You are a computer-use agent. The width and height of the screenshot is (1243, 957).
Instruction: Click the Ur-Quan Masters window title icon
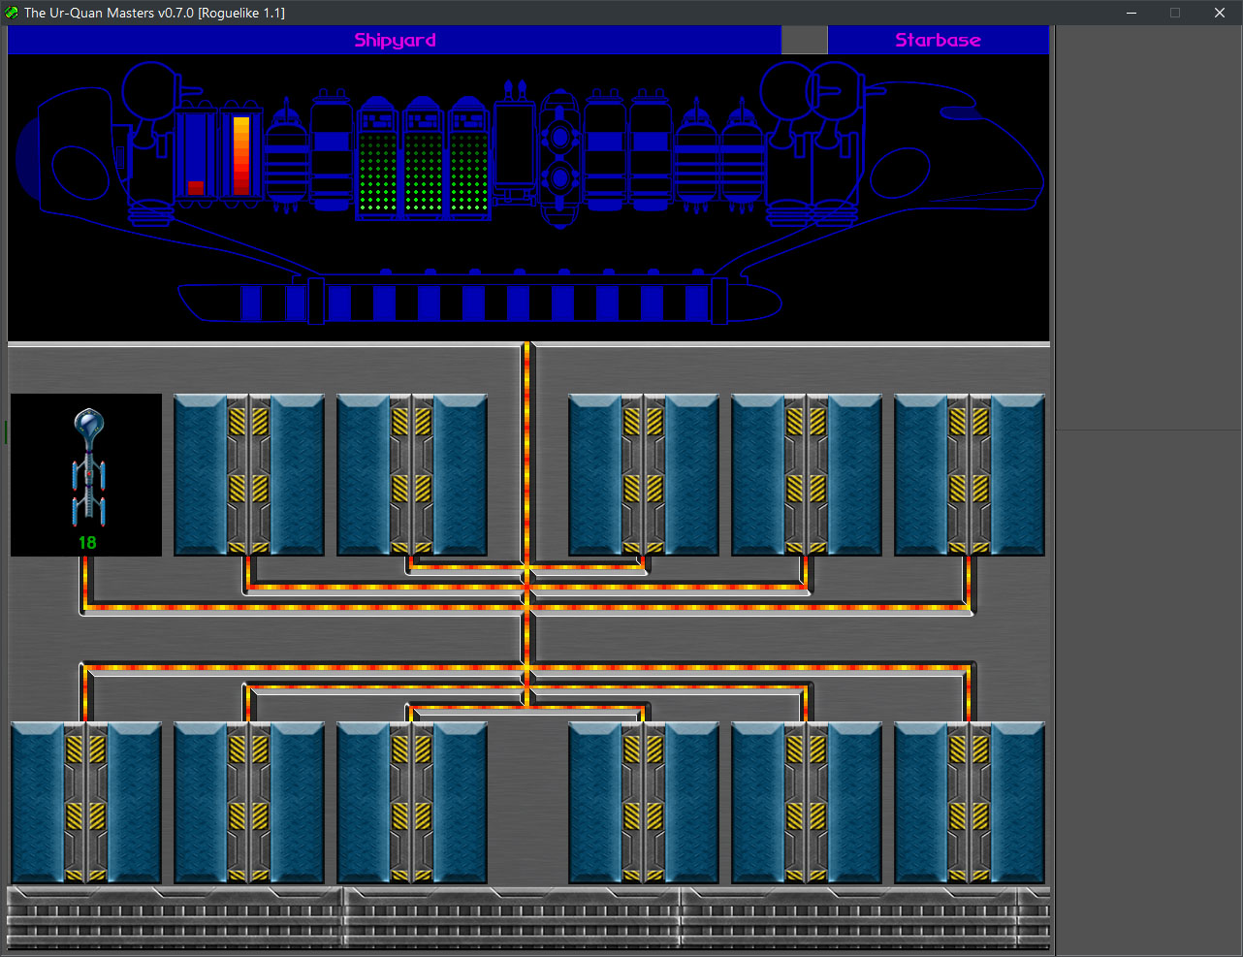point(12,13)
